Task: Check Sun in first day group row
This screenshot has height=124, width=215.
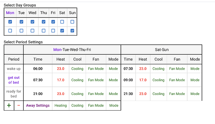Action: coord(72,22)
